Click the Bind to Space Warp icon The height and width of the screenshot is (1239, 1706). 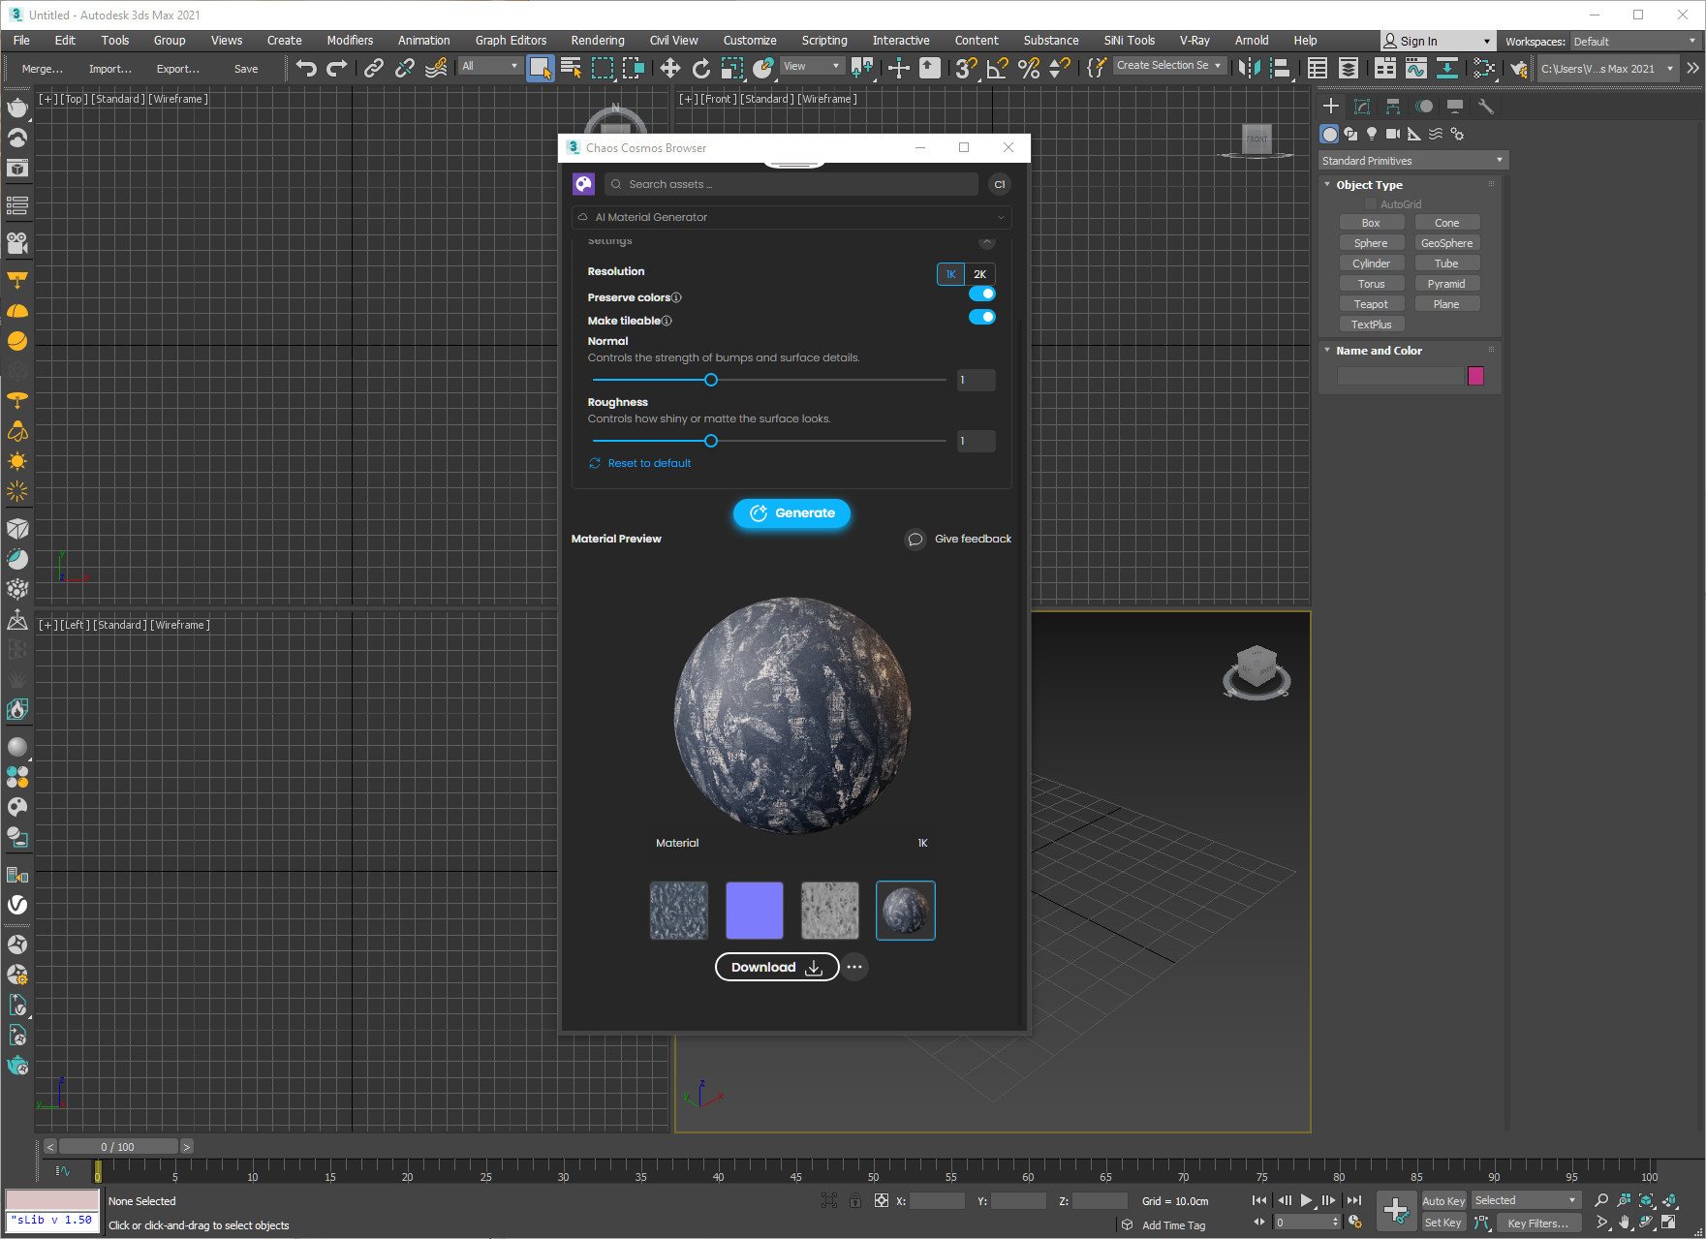coord(436,68)
